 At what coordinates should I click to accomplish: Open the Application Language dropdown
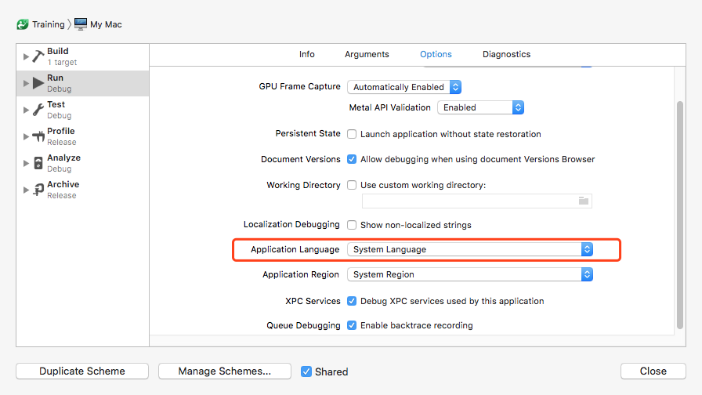click(x=470, y=249)
